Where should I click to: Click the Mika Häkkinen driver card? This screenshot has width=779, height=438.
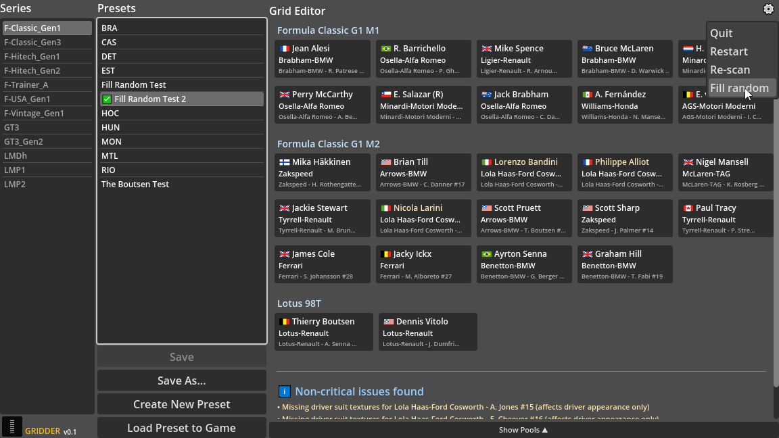click(x=323, y=172)
